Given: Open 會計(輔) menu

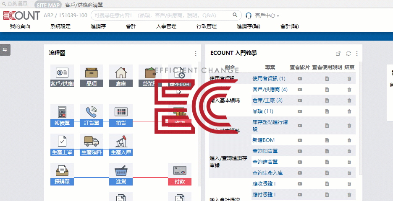Looking at the screenshot, I should (x=289, y=26).
